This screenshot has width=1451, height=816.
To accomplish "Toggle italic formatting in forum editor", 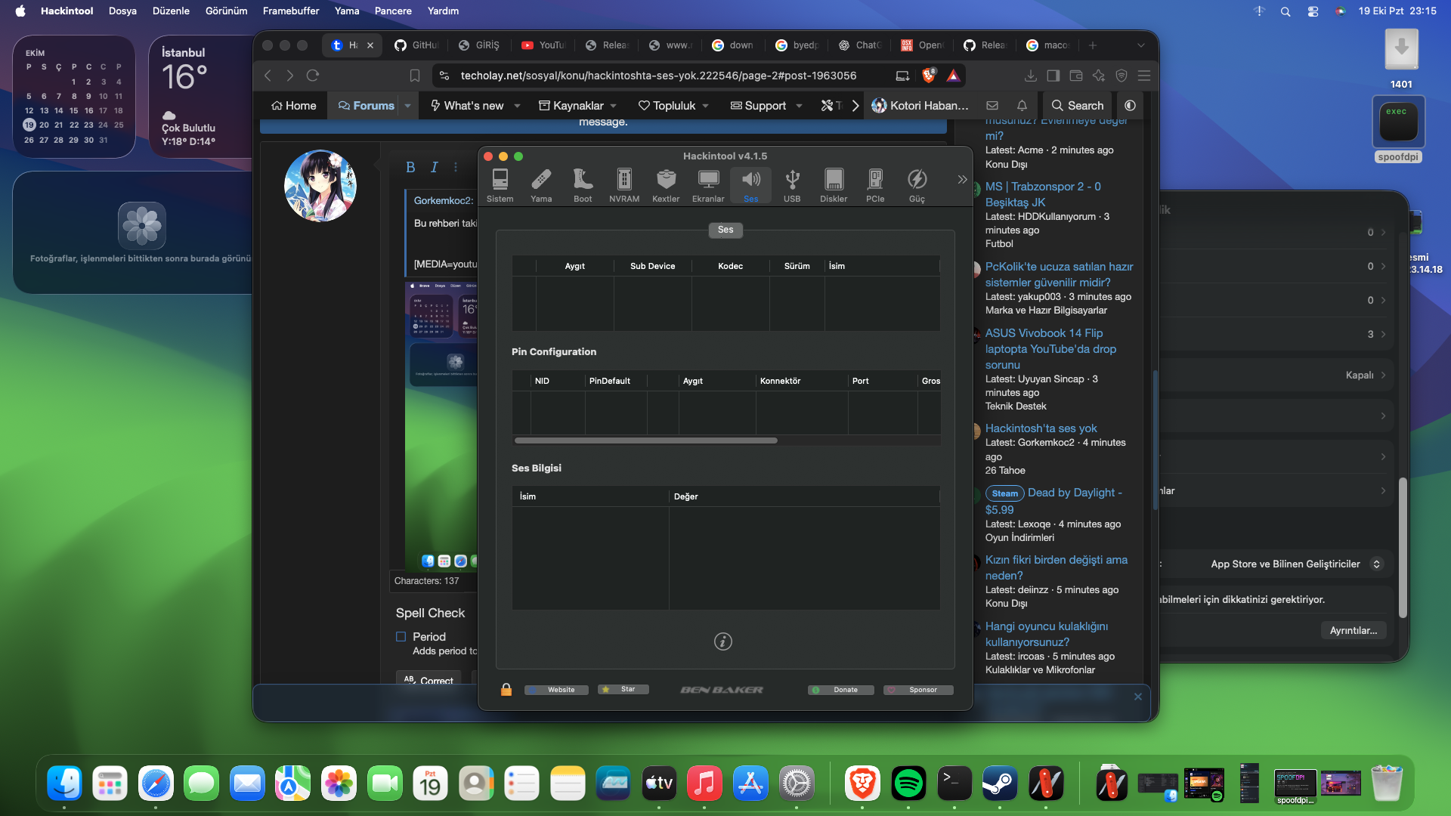I will (435, 167).
